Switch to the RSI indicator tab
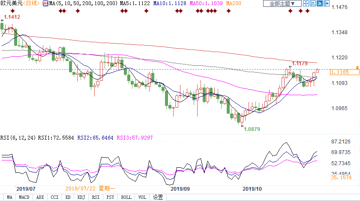The width and height of the screenshot is (360, 201). 97,197
